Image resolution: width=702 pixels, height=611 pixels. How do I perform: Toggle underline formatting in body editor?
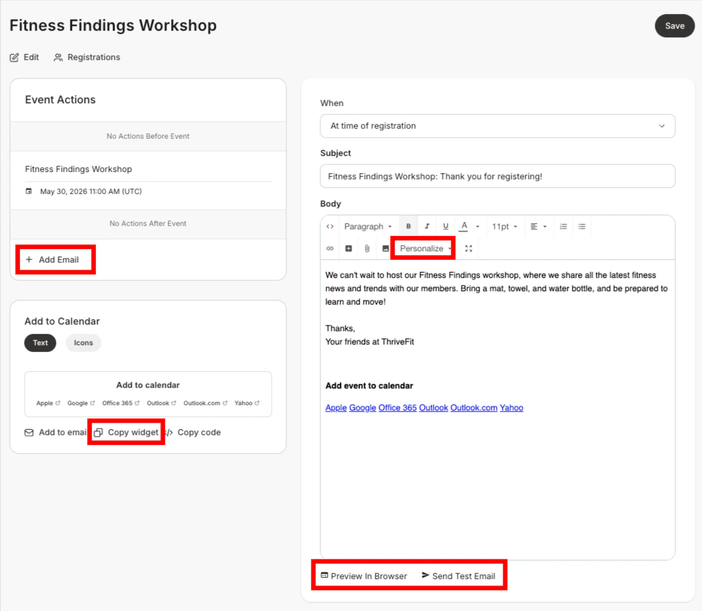click(x=446, y=227)
